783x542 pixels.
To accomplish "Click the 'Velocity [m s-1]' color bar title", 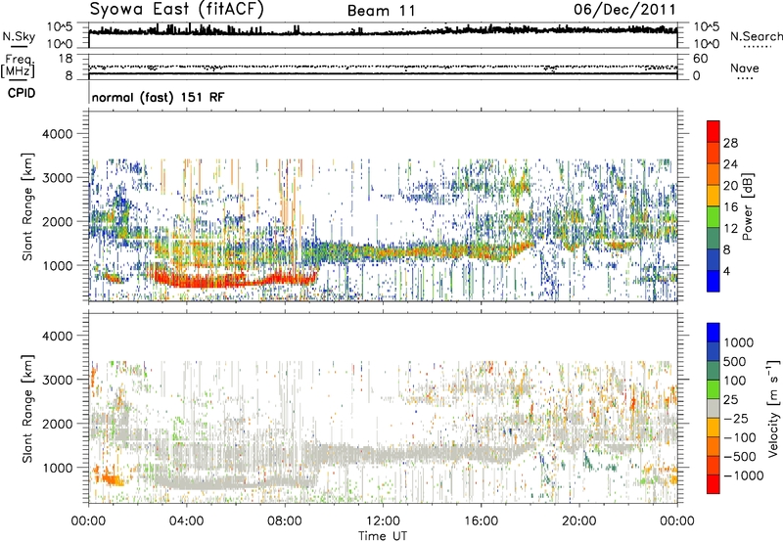I will click(x=773, y=409).
